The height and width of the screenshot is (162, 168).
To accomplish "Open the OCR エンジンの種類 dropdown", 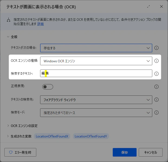I will (96, 61).
